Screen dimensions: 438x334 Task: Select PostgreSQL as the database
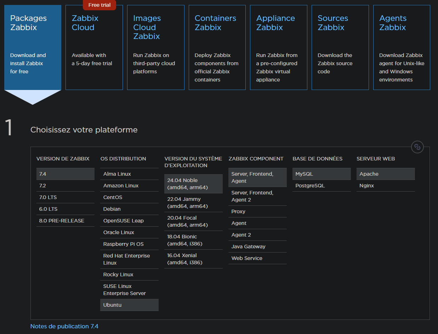pyautogui.click(x=322, y=186)
